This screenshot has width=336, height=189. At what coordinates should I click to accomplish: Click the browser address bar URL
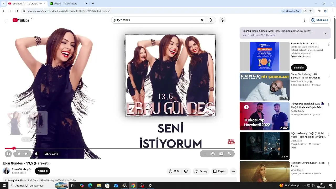click(x=69, y=11)
